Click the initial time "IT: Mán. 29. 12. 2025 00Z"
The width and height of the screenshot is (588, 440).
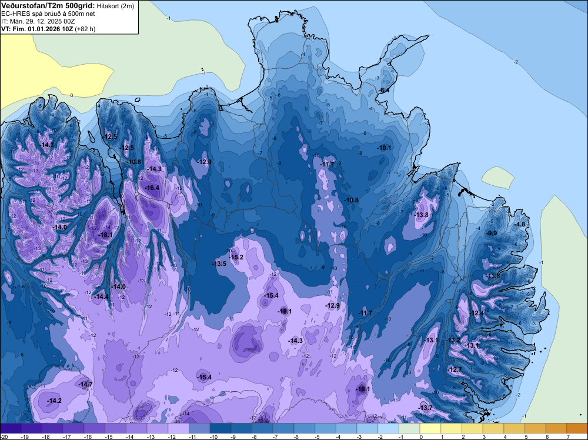(38, 21)
